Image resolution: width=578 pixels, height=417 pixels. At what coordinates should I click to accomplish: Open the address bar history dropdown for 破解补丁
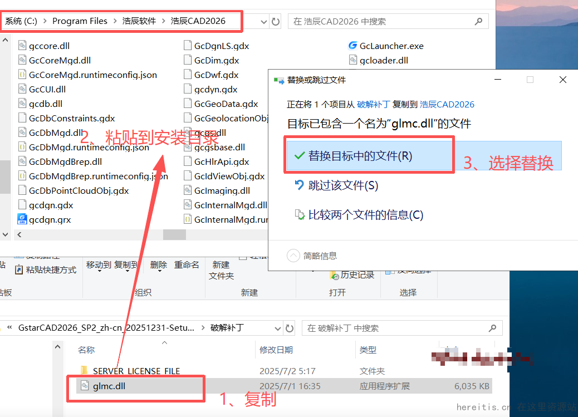(277, 328)
